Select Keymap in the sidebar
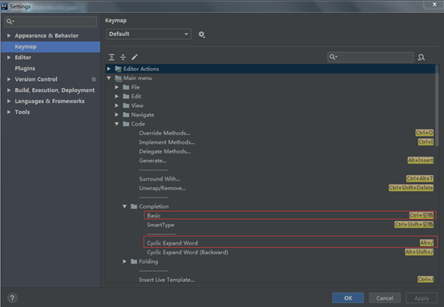444x307 pixels. (x=50, y=46)
